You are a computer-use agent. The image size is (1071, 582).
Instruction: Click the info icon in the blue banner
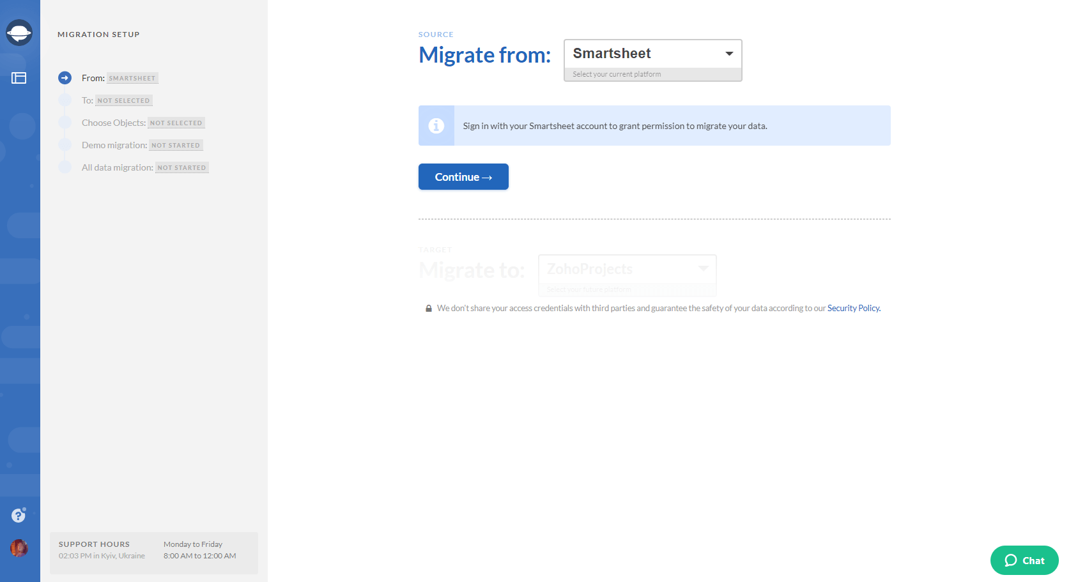pos(436,126)
